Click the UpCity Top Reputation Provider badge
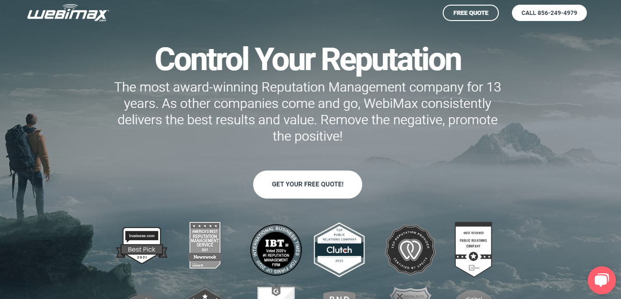The width and height of the screenshot is (621, 299). tap(410, 250)
